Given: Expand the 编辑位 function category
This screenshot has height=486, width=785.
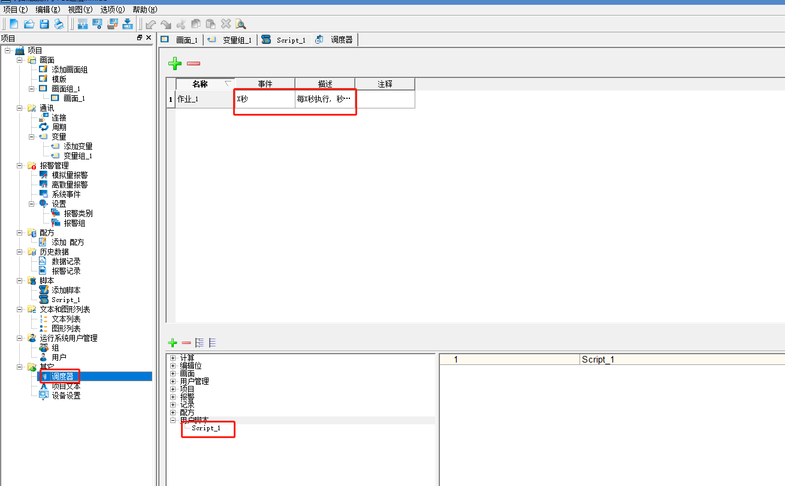Looking at the screenshot, I should [x=173, y=366].
